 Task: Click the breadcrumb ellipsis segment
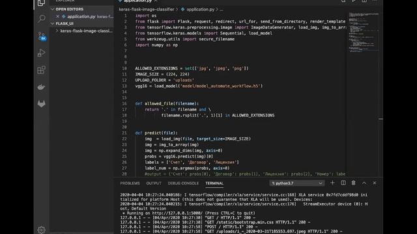222,10
